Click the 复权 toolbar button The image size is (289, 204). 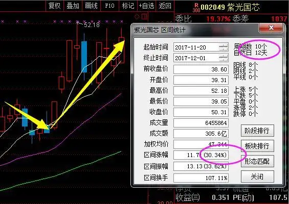(55, 6)
